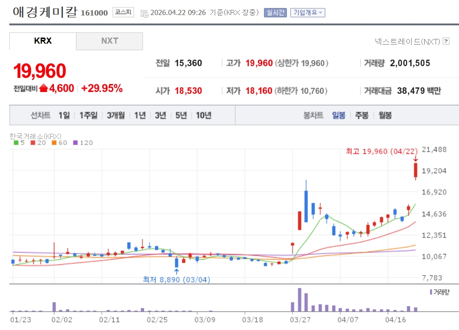
Task: Switch to the KRX tab
Action: point(43,41)
